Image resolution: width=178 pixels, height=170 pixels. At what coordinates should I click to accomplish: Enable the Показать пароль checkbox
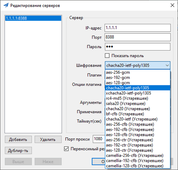point(107,56)
